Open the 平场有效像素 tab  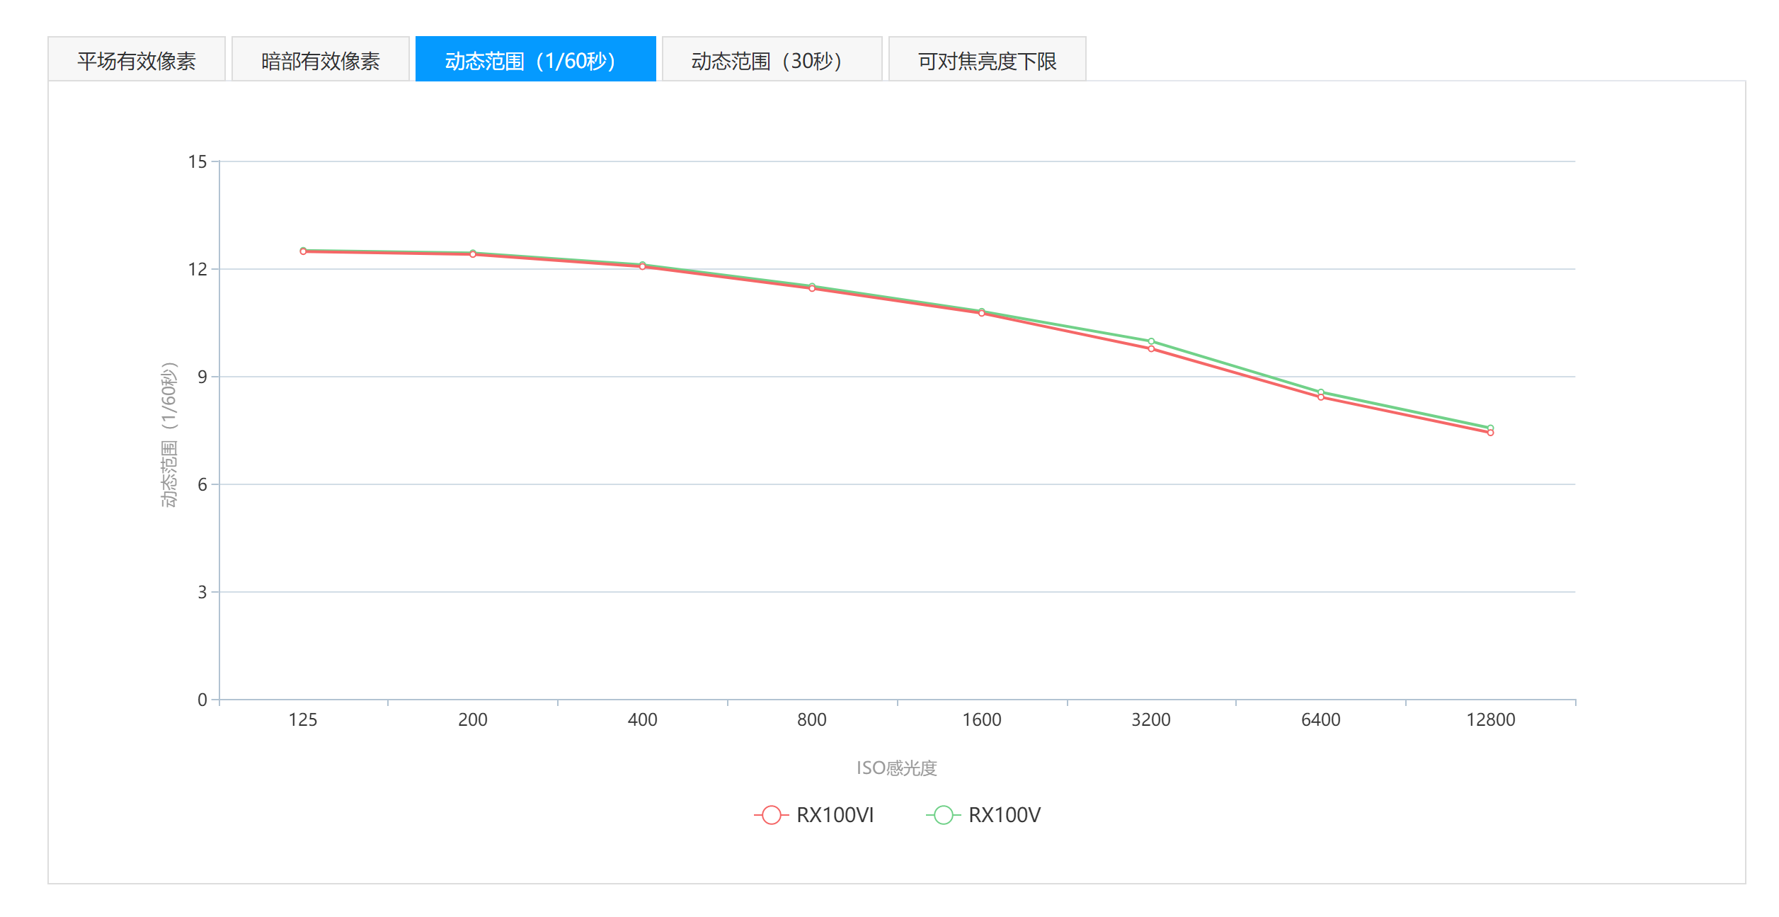coord(137,60)
